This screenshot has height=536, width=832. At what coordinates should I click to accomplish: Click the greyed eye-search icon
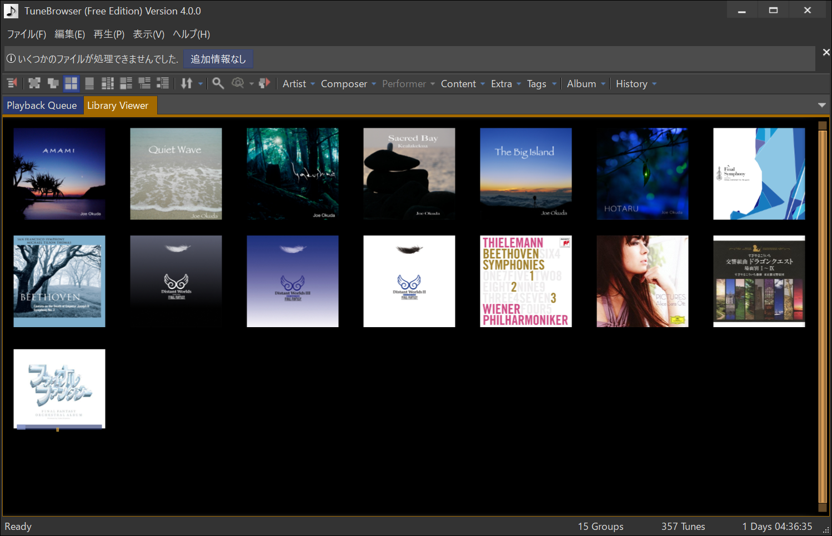(x=238, y=83)
